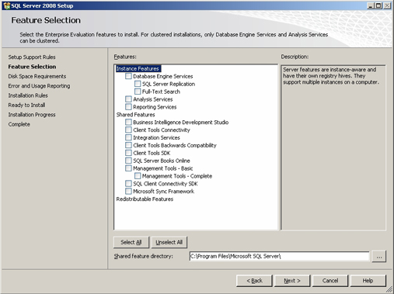Click the Setup Support Rules step

[32, 57]
